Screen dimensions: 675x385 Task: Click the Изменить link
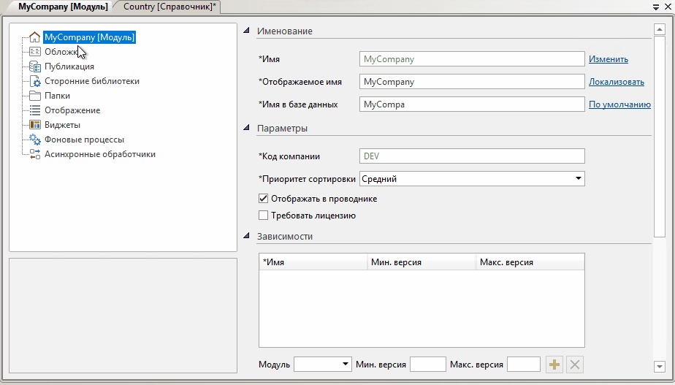click(x=608, y=59)
